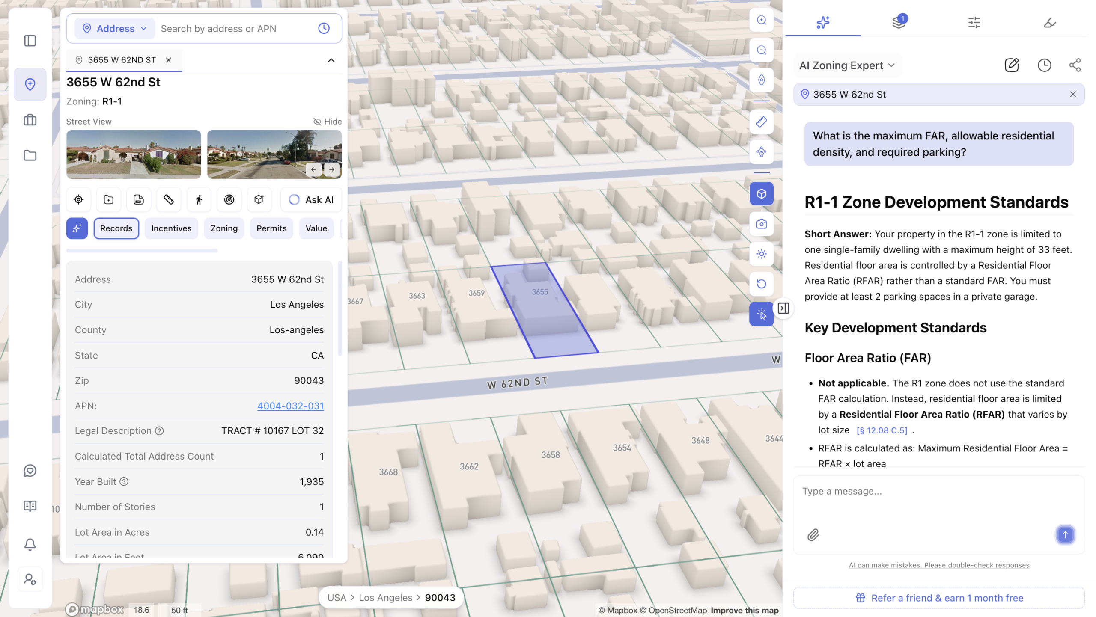
Task: Select the map ruler measurement tool
Action: (x=761, y=122)
